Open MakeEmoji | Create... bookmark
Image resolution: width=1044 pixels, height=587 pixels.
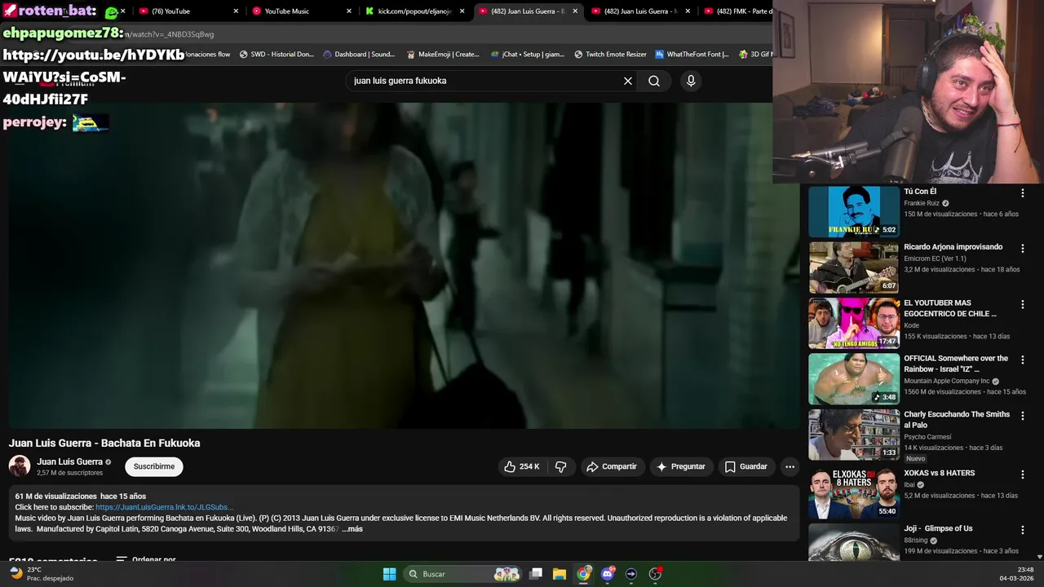pos(443,55)
